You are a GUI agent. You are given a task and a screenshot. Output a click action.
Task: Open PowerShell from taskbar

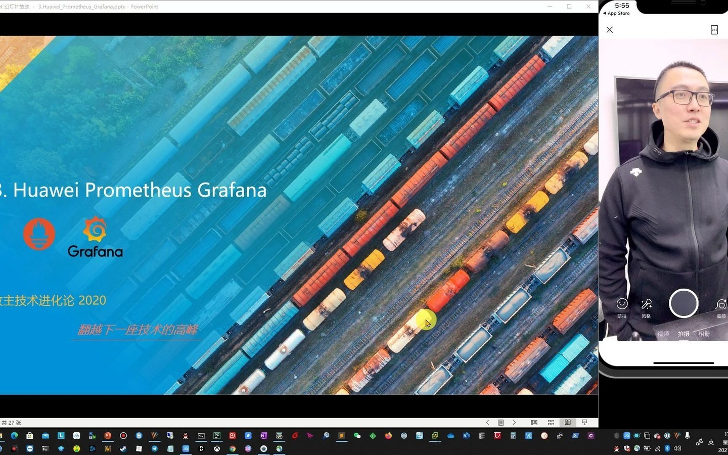575,435
